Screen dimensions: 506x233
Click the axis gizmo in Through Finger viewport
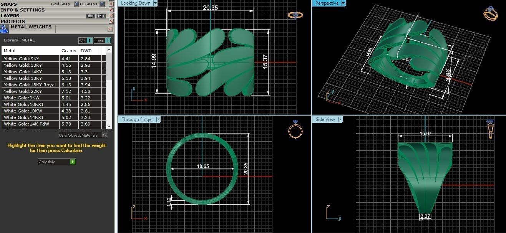tap(138, 212)
